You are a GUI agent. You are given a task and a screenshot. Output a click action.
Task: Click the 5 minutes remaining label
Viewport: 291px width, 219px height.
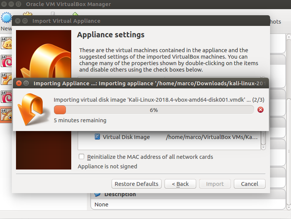(x=80, y=120)
